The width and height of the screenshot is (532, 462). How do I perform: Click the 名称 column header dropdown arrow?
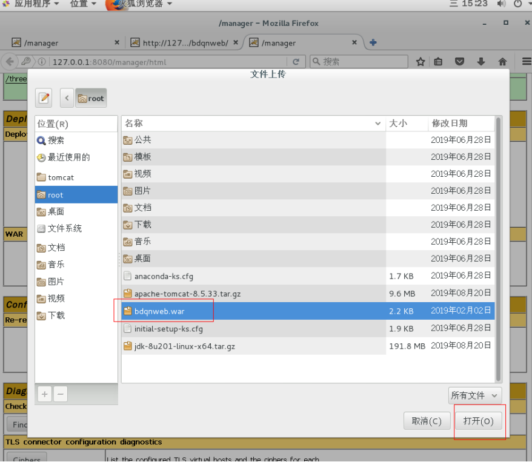(x=379, y=124)
